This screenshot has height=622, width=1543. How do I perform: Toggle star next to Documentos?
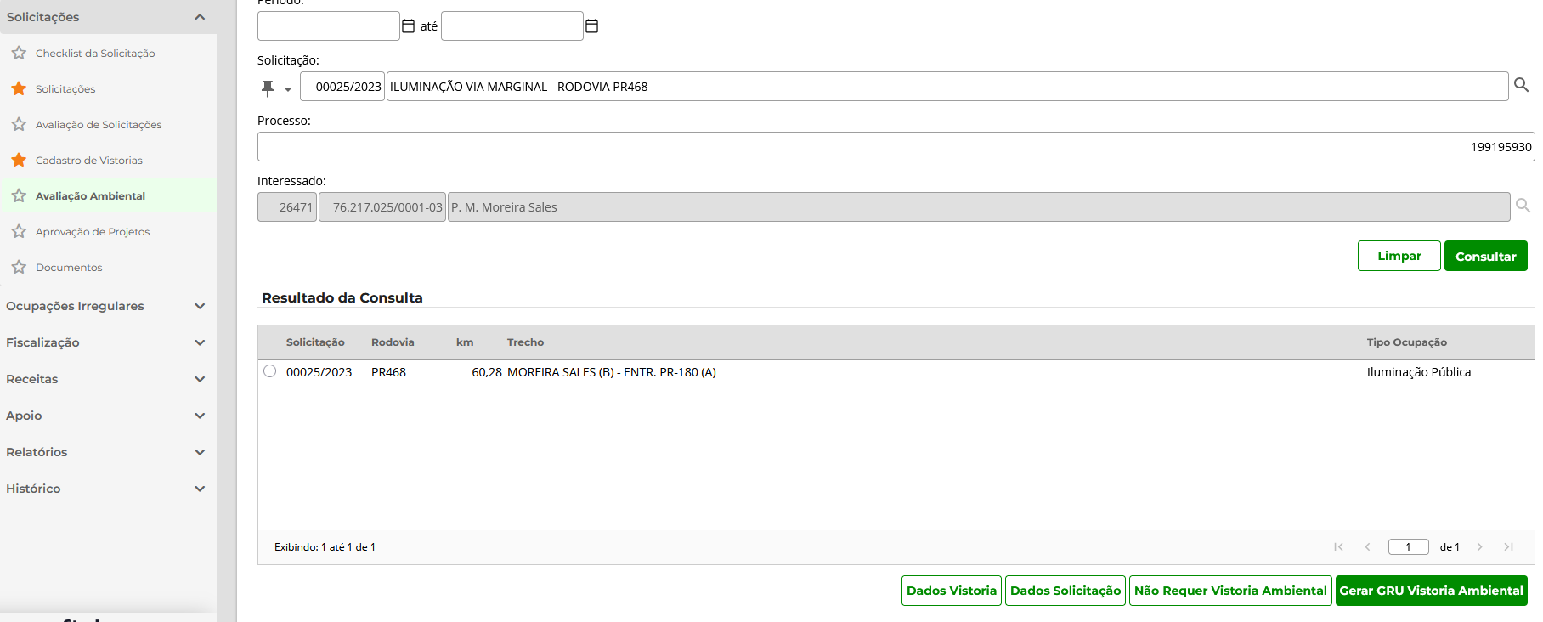pyautogui.click(x=19, y=267)
